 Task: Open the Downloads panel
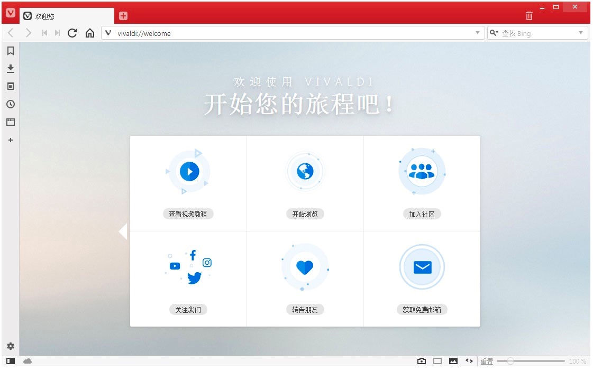[10, 68]
